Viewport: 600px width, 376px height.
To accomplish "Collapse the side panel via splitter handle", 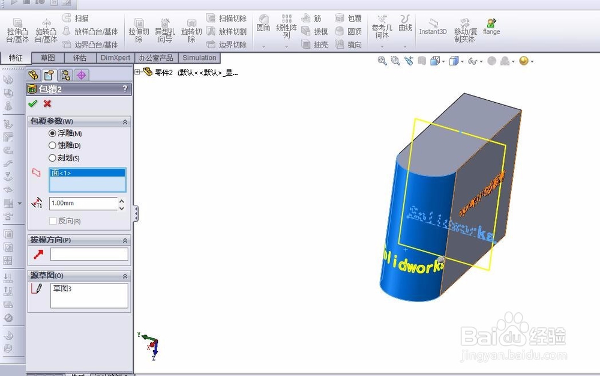I will point(136,213).
